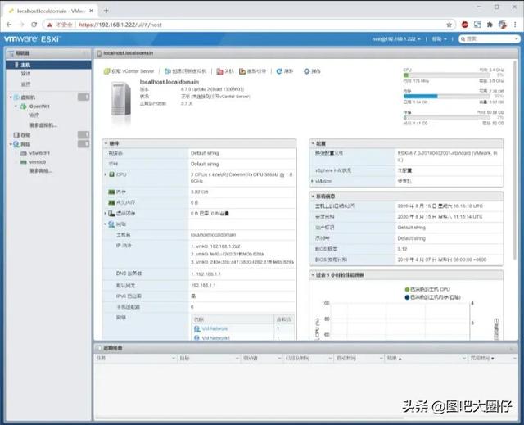This screenshot has width=524, height=425.
Task: Click the main content vertical scrollbar
Action: click(x=515, y=161)
